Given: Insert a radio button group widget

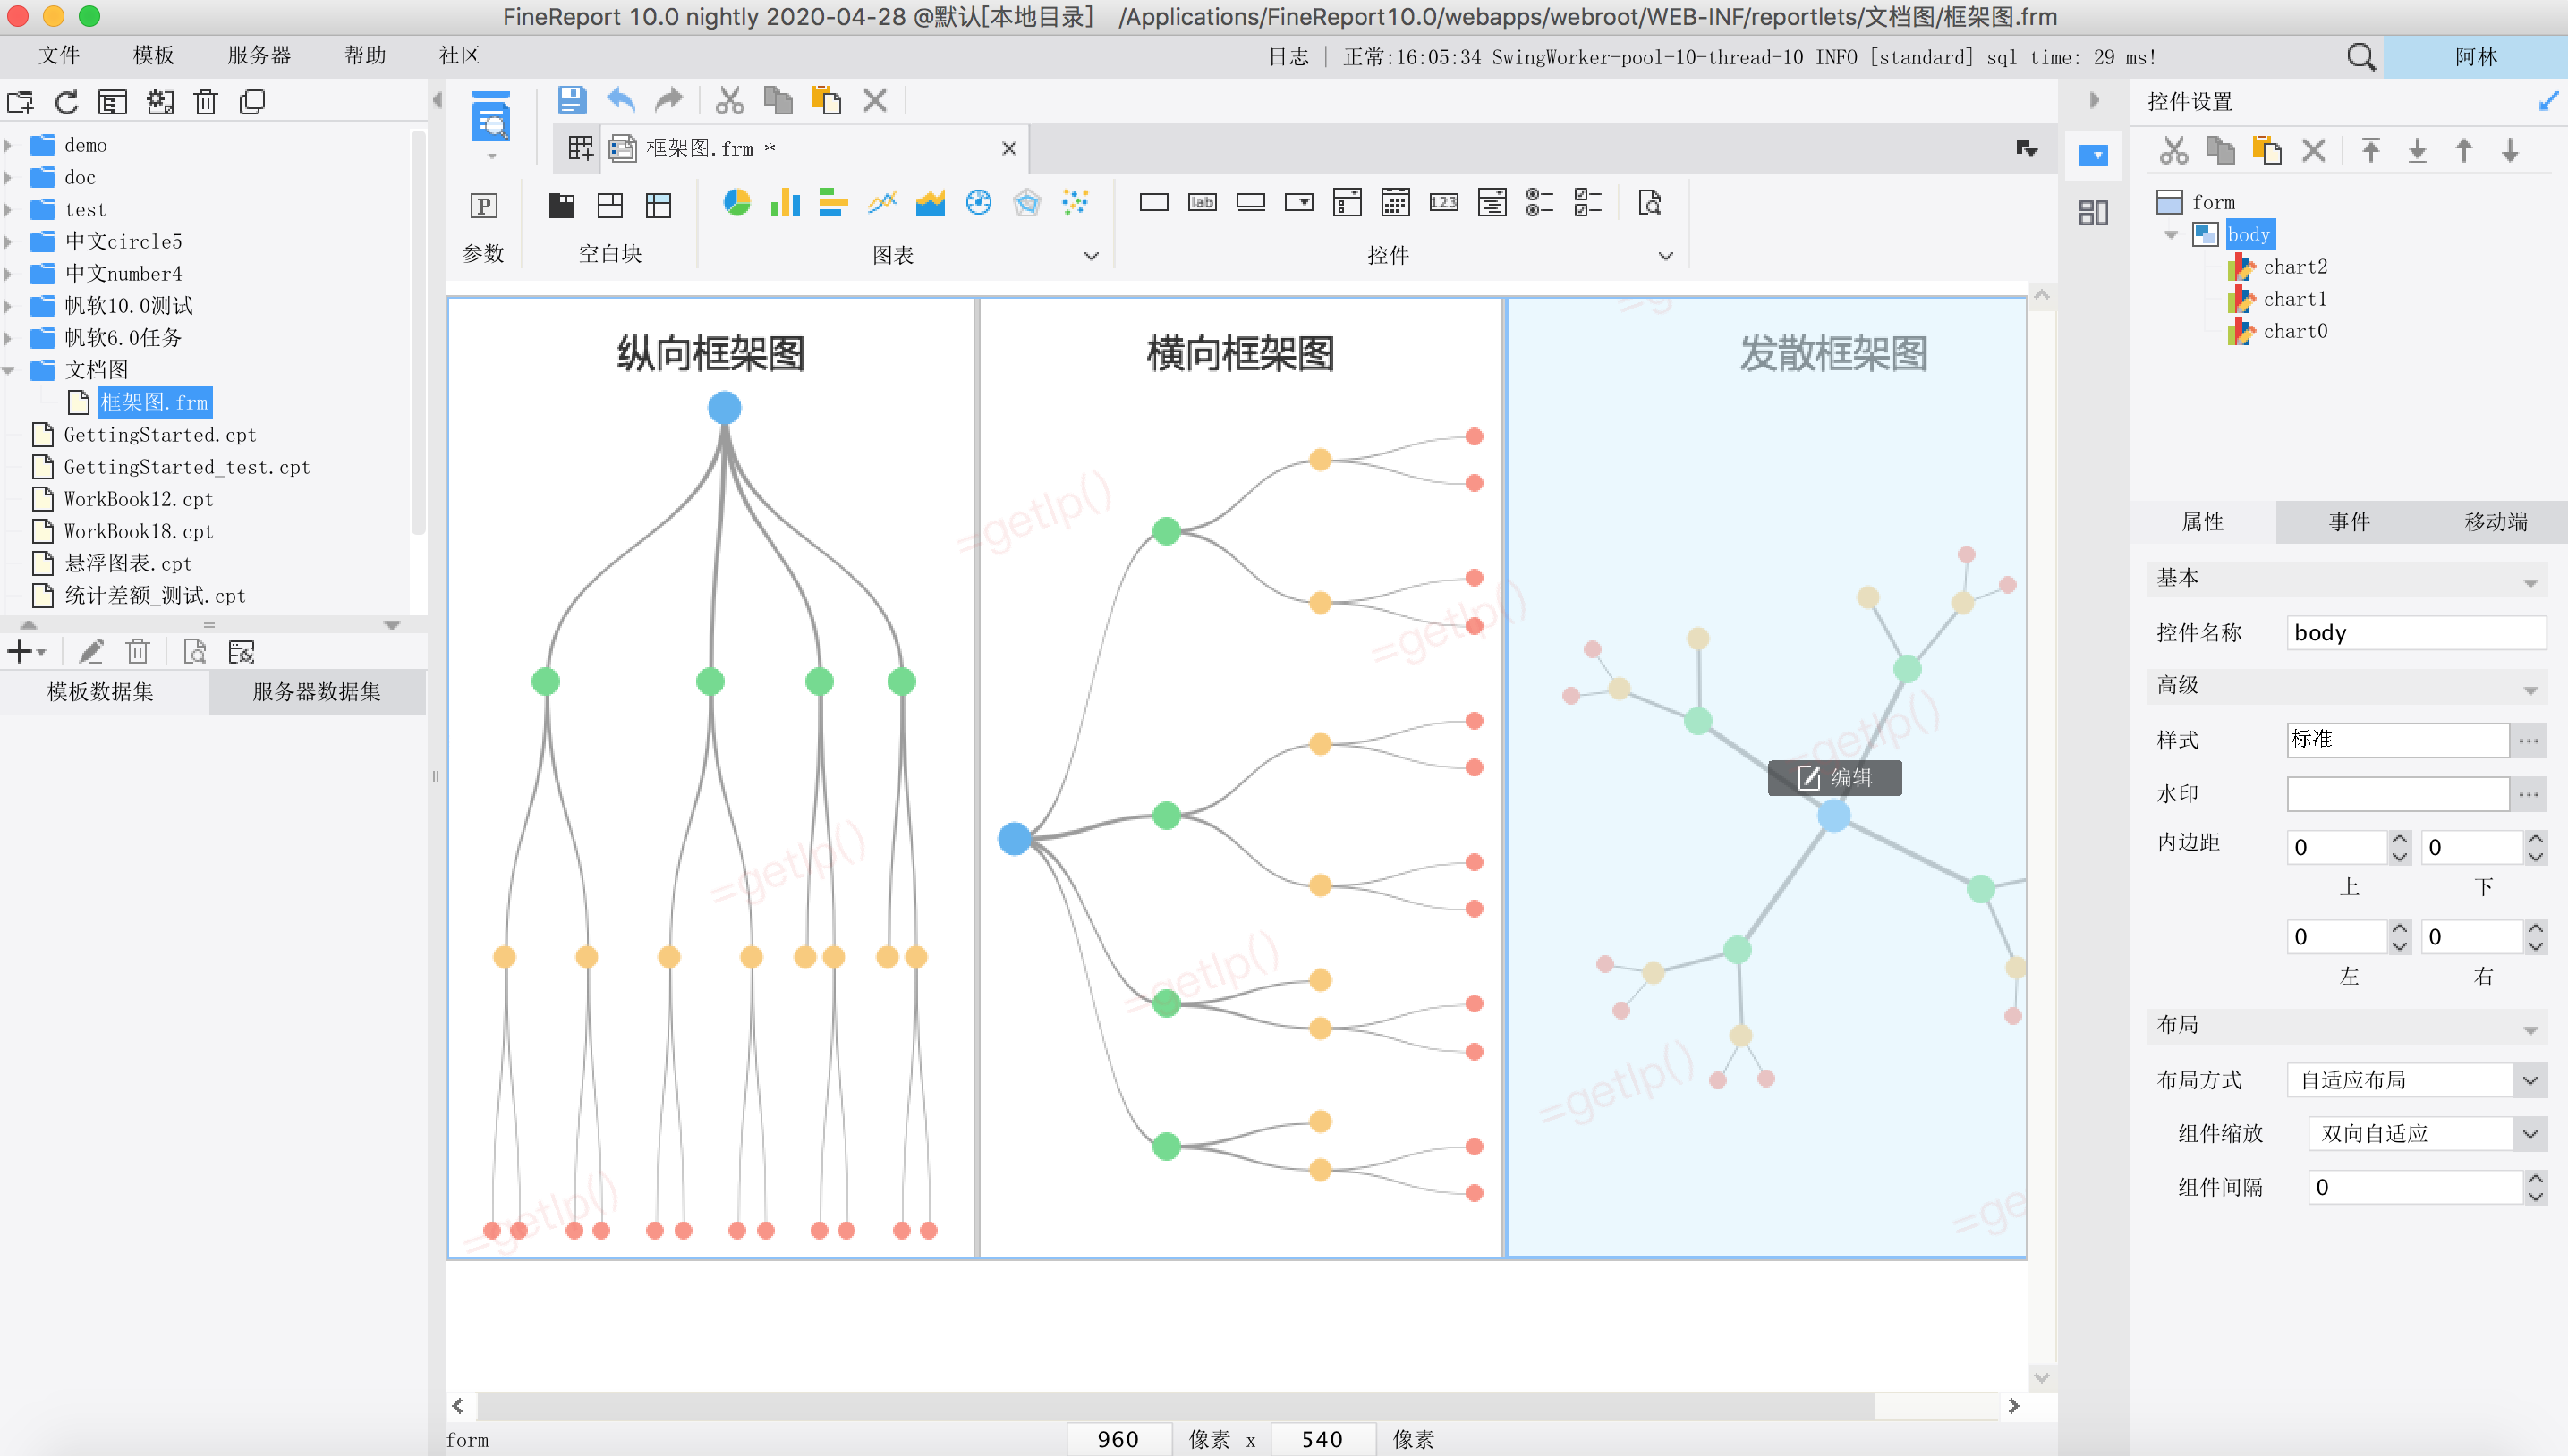Looking at the screenshot, I should point(1540,203).
